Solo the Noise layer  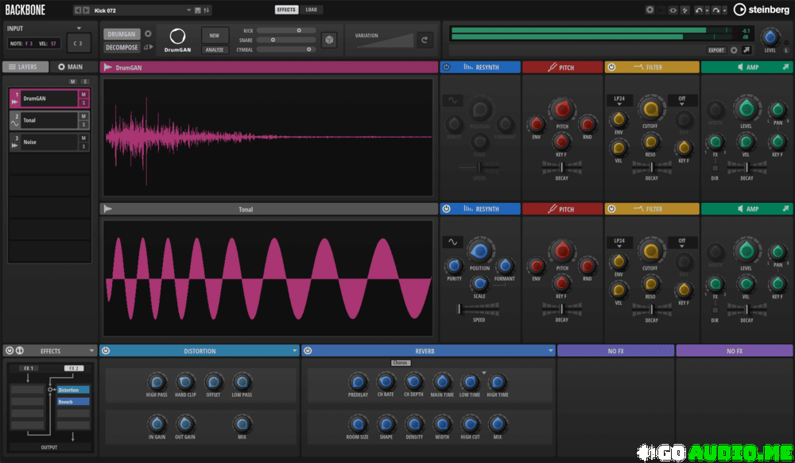click(83, 146)
